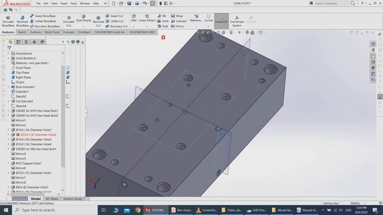Select the Revolved Boss/Base tool

(x=22, y=21)
